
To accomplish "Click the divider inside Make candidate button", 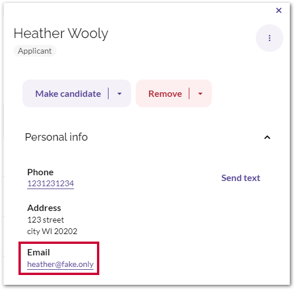I will [109, 93].
